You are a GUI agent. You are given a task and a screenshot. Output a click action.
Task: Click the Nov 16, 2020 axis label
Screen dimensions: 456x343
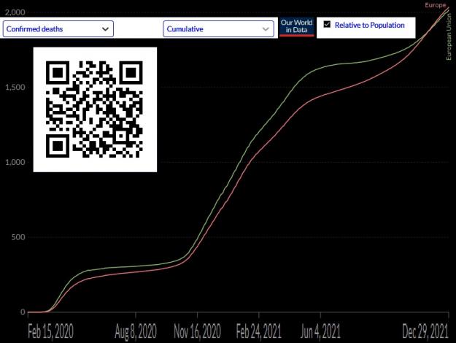pyautogui.click(x=197, y=331)
